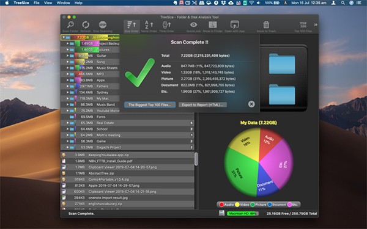Sort items by Name Order

click(149, 26)
